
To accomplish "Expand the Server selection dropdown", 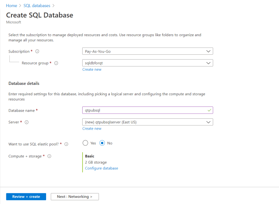I will click(147, 122).
